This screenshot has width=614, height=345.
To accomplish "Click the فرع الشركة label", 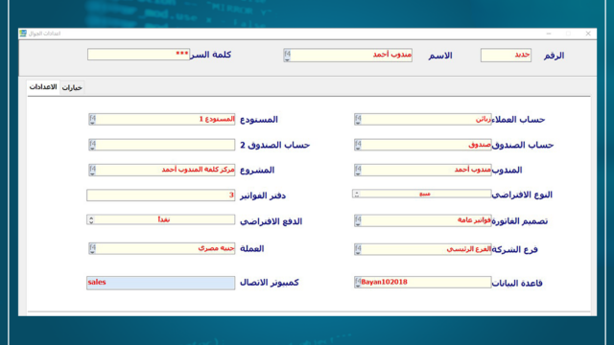I will pyautogui.click(x=515, y=249).
